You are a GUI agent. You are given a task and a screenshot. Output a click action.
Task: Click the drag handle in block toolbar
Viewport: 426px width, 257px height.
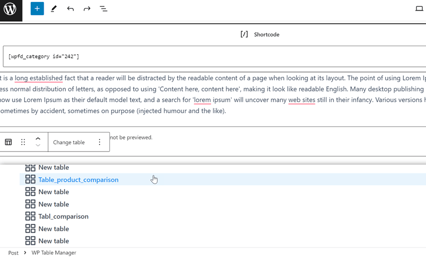click(23, 142)
